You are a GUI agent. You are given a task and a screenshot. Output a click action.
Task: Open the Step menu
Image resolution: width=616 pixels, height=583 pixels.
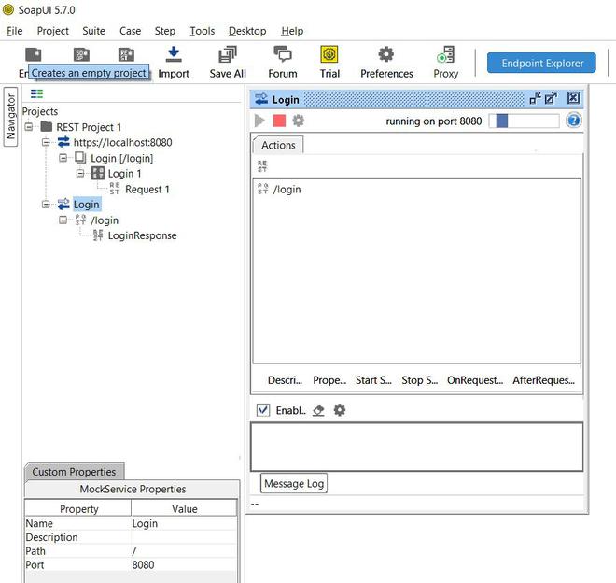click(x=164, y=31)
